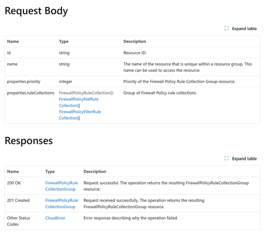Select the Request Body heading

36,11
